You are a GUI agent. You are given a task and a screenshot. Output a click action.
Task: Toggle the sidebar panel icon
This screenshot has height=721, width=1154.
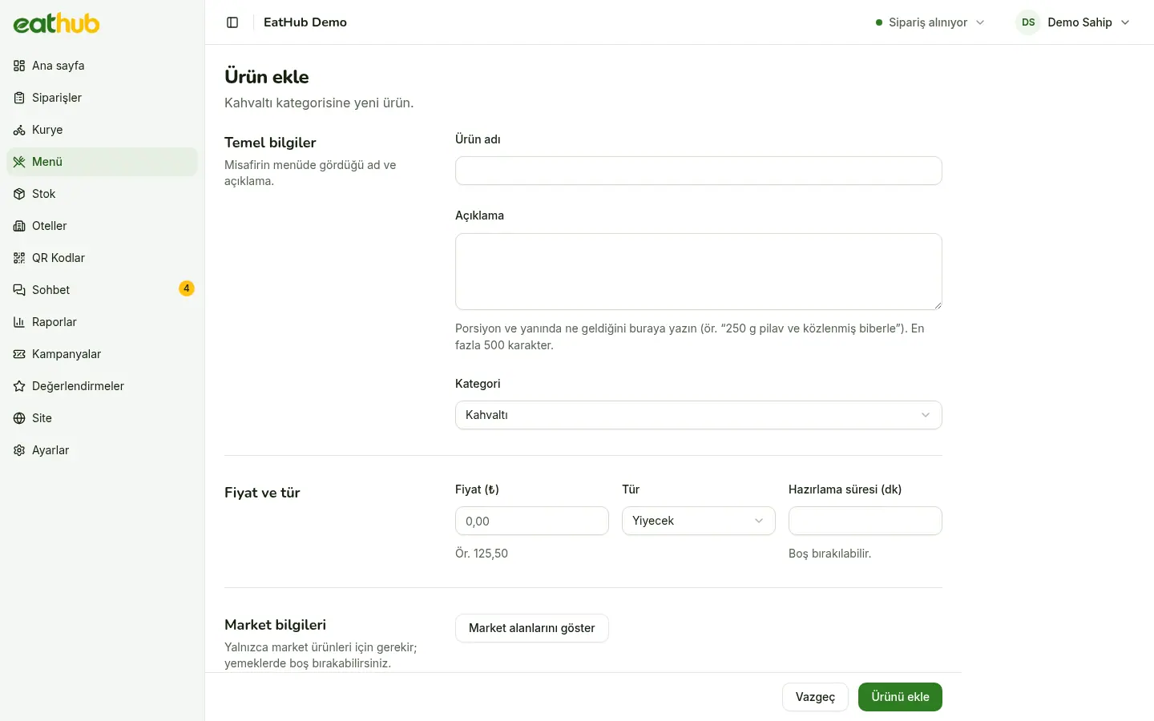pyautogui.click(x=232, y=22)
